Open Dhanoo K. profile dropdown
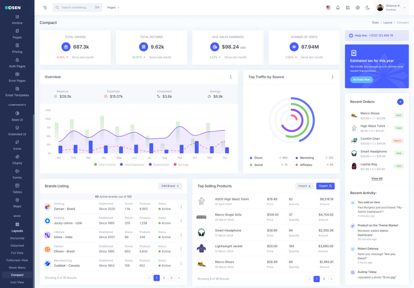Viewport: 414px width, 288px height. click(391, 7)
